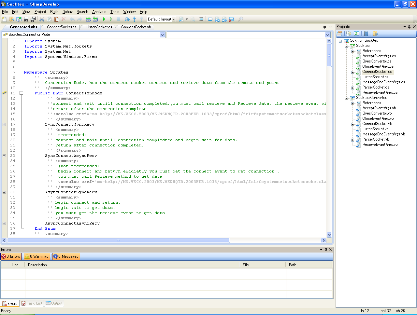Select ParserSocket.vb in Projects tree
Screen dimensions: 417x315
tap(376, 139)
